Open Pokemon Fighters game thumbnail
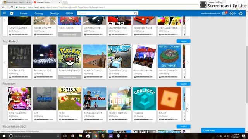Image resolution: width=248 pixels, height=139 pixels. pyautogui.click(x=70, y=56)
